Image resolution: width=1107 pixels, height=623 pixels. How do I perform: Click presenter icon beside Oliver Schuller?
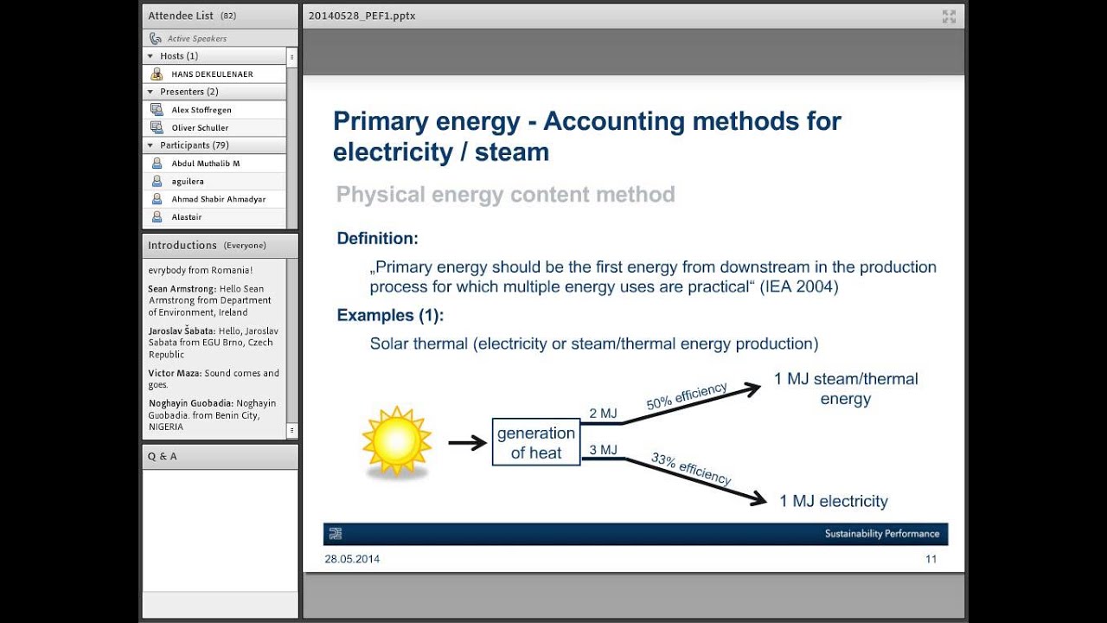point(157,127)
